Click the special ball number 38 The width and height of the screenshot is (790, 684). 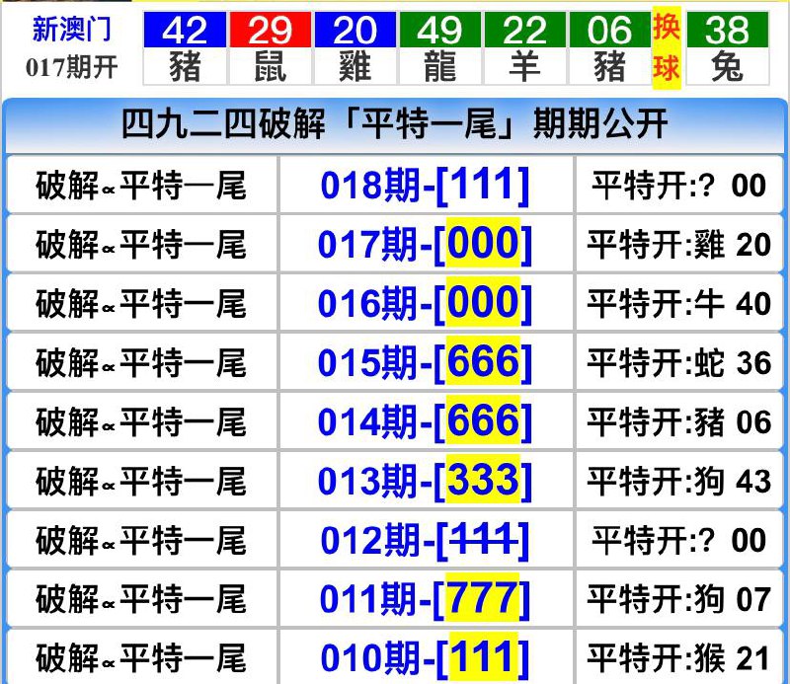coord(728,30)
